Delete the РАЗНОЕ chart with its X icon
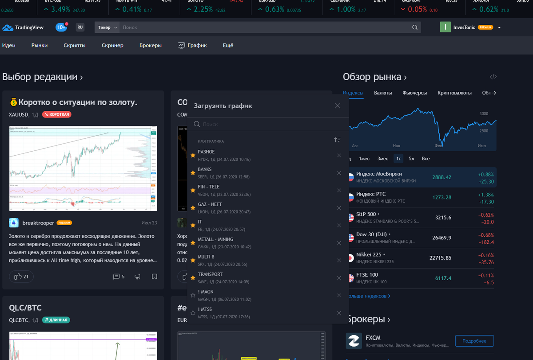This screenshot has height=360, width=533. (x=339, y=155)
